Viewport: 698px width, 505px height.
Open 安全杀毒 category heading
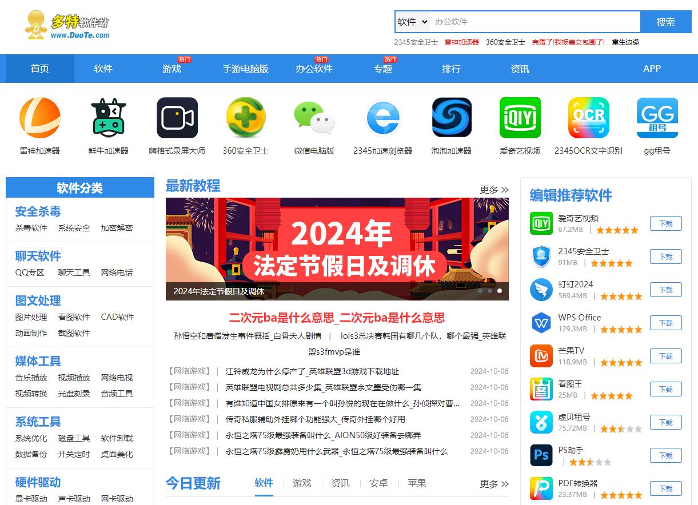tap(38, 211)
